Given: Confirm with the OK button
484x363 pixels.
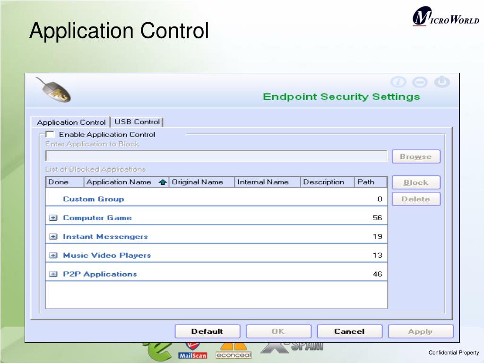Looking at the screenshot, I should click(x=278, y=331).
